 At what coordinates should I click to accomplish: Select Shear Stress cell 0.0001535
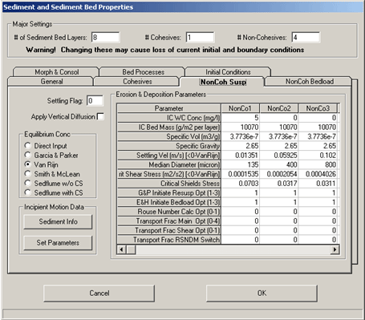point(240,174)
